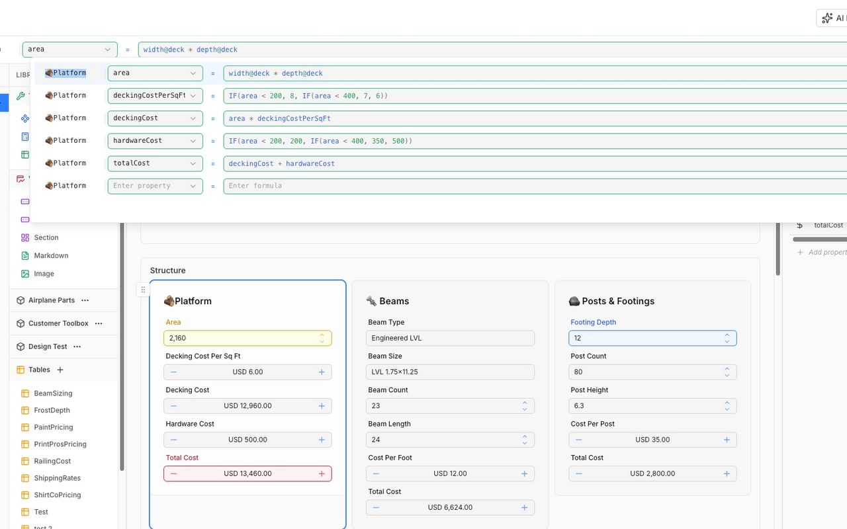Click the PaintPricing table icon
The image size is (847, 529).
coord(25,427)
